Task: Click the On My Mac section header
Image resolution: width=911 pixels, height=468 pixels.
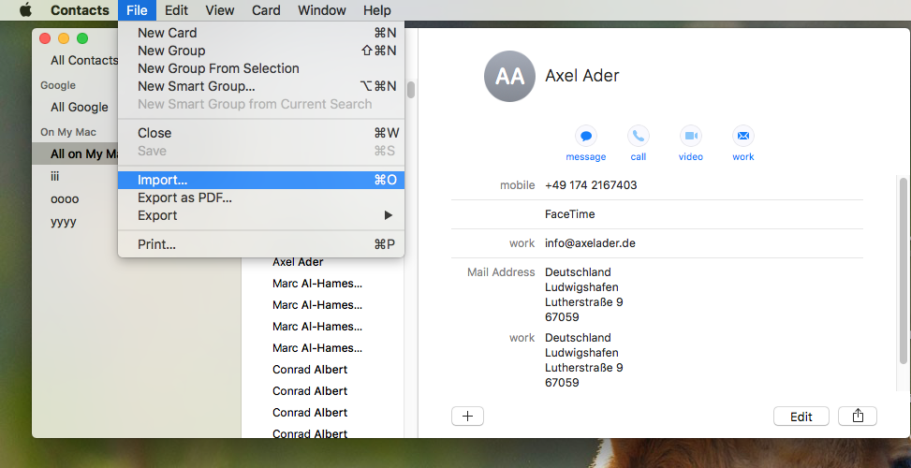Action: [68, 132]
